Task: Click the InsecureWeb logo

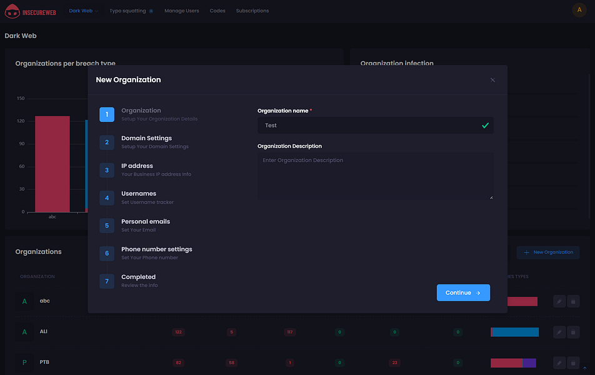Action: pyautogui.click(x=31, y=11)
